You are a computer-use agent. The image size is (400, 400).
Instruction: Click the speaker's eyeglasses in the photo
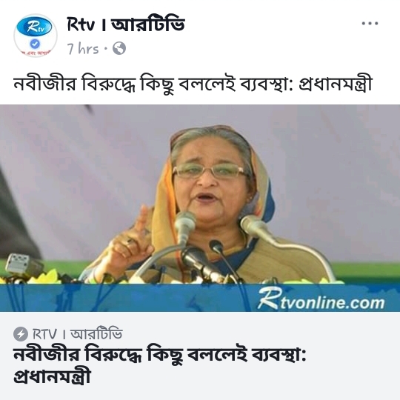click(210, 170)
